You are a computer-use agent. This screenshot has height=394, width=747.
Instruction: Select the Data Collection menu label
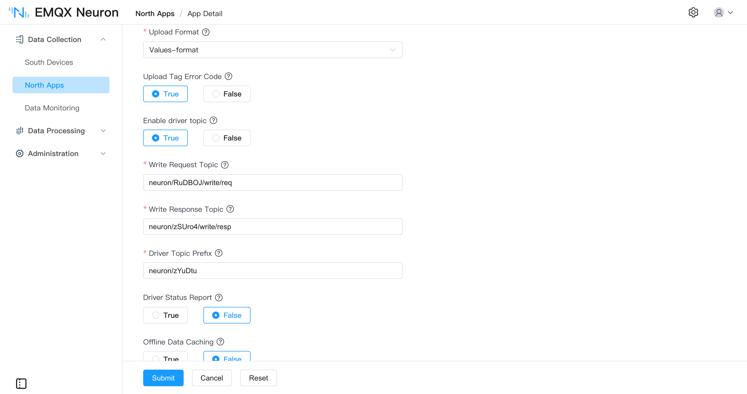[54, 39]
